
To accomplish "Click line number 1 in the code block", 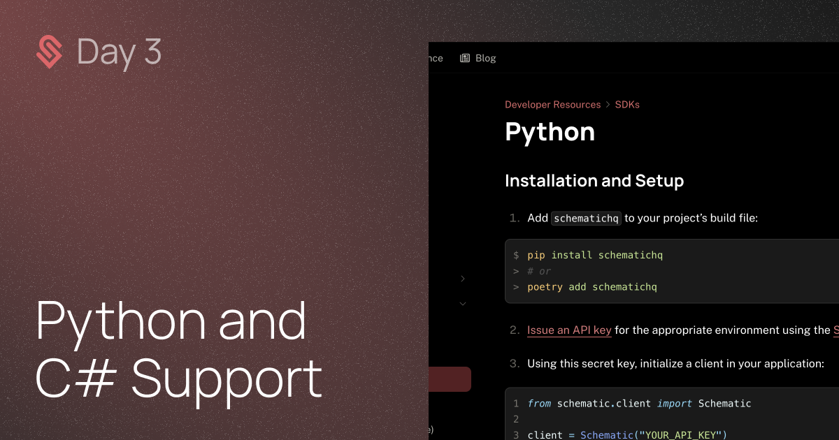I will [515, 403].
